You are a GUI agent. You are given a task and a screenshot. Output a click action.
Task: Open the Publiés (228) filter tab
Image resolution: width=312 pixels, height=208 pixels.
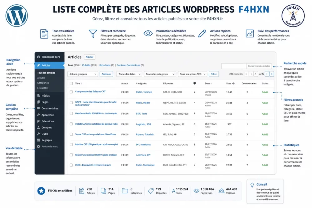coord(89,65)
